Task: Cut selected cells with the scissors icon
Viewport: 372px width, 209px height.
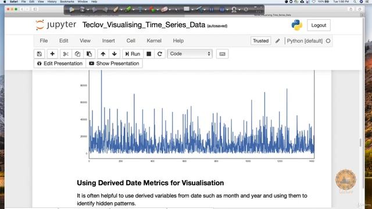Action: click(x=66, y=54)
